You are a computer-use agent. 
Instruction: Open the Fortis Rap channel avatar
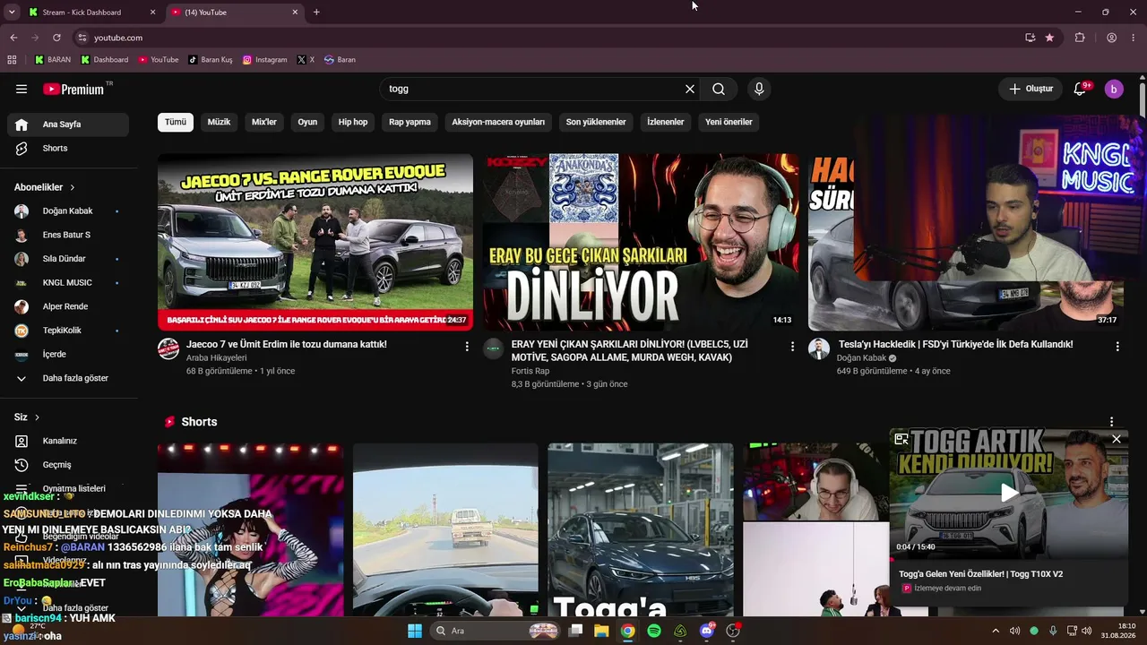click(494, 348)
